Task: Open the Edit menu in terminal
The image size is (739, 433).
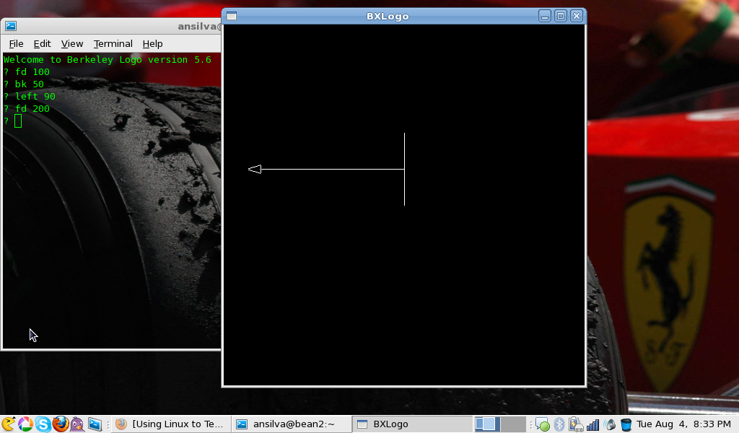Action: tap(42, 44)
